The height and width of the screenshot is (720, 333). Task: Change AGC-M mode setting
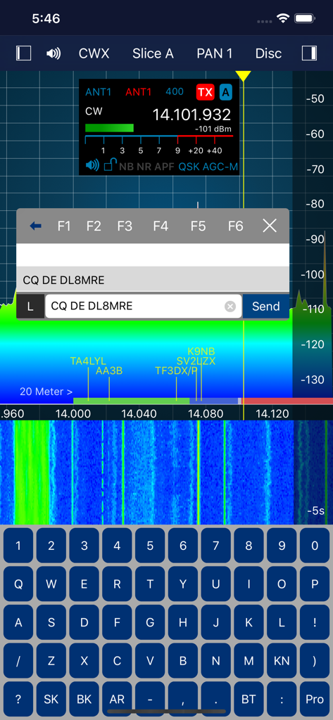[220, 166]
